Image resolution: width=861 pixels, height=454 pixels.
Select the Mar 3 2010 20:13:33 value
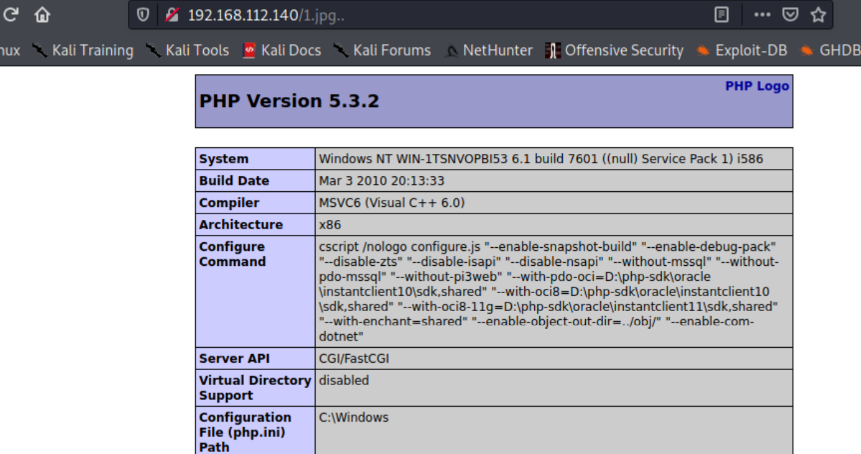(x=381, y=181)
